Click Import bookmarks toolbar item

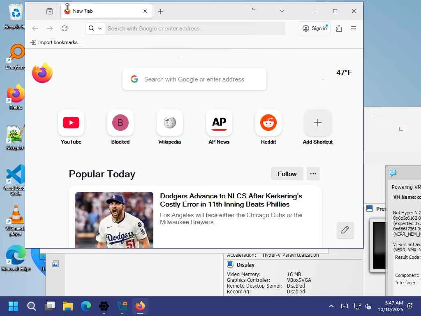click(56, 42)
